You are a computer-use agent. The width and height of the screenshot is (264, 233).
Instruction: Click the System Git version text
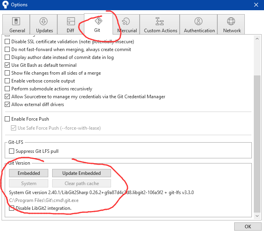point(101,193)
